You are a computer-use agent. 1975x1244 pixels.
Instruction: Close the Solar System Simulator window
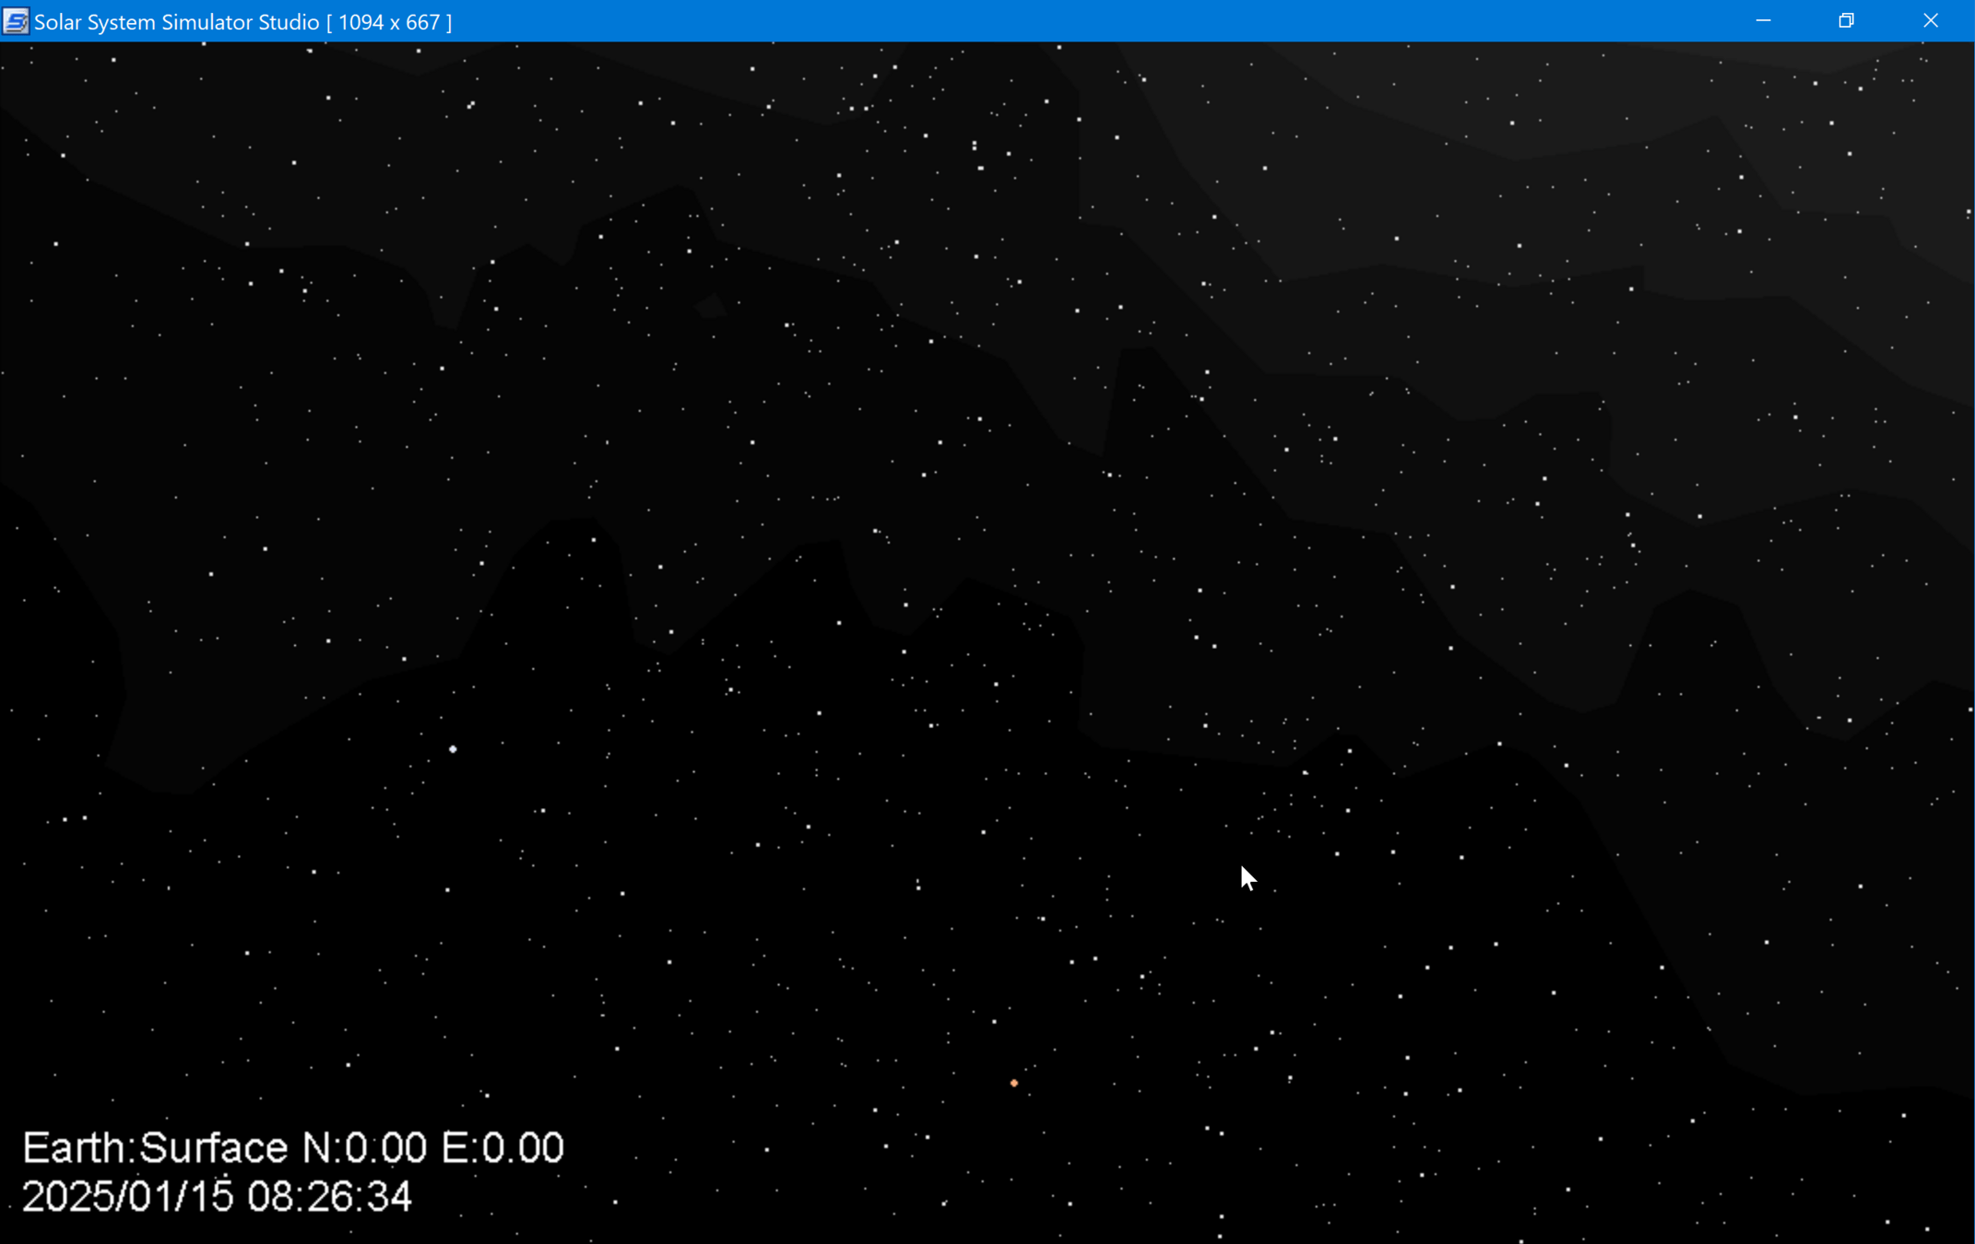click(x=1931, y=21)
